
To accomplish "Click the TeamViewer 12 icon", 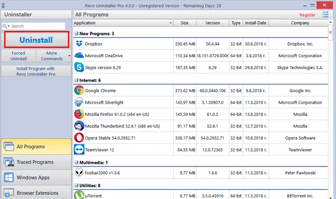I will [x=79, y=150].
